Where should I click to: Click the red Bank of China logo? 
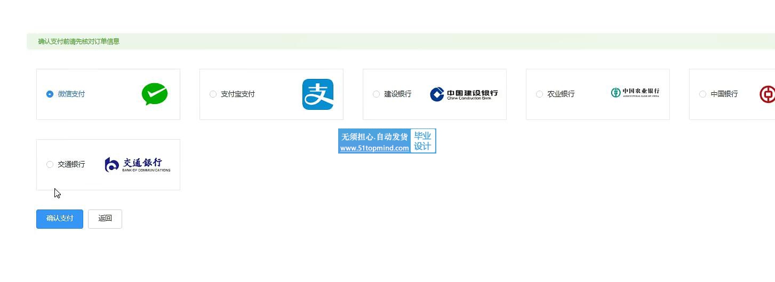pos(768,94)
